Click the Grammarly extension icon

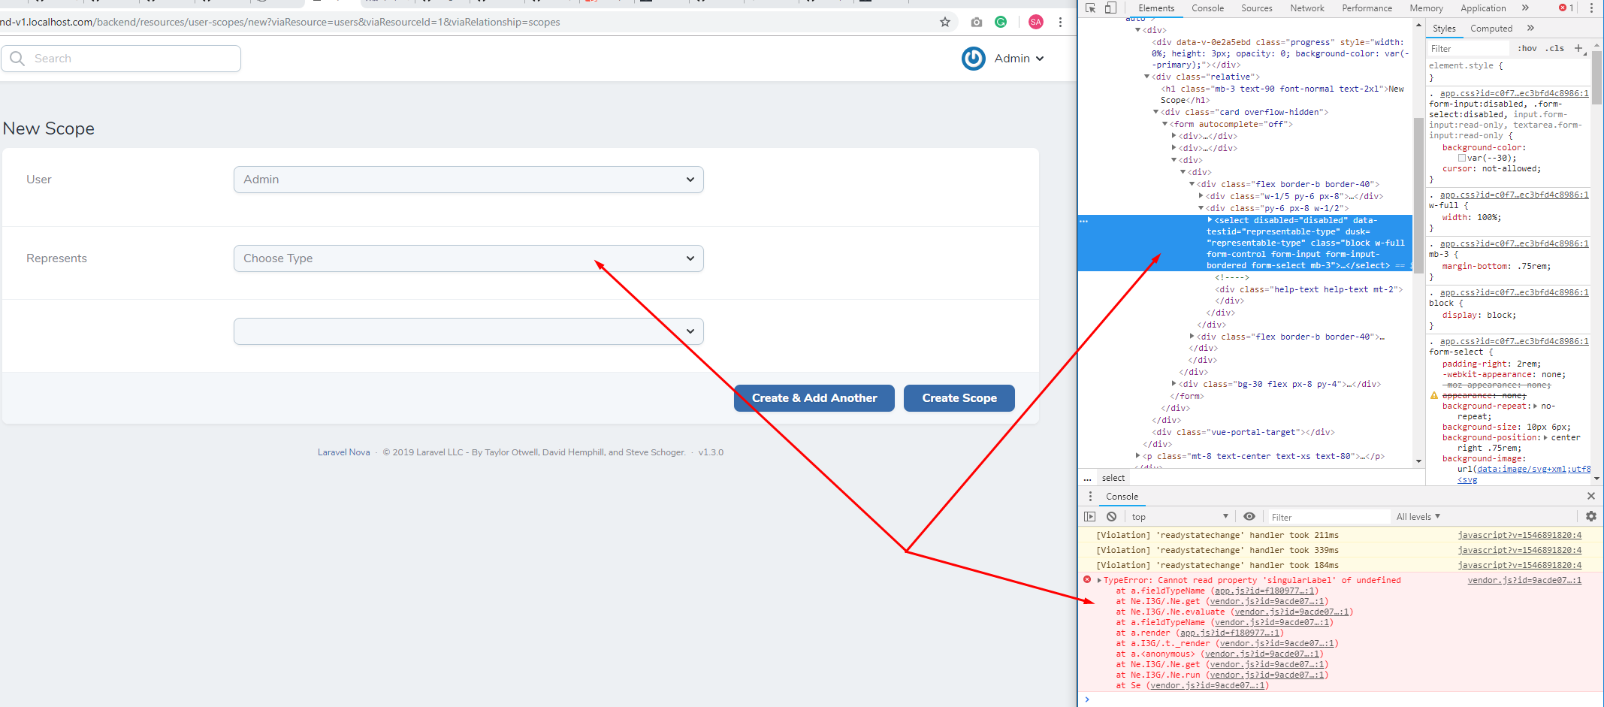pyautogui.click(x=1001, y=22)
